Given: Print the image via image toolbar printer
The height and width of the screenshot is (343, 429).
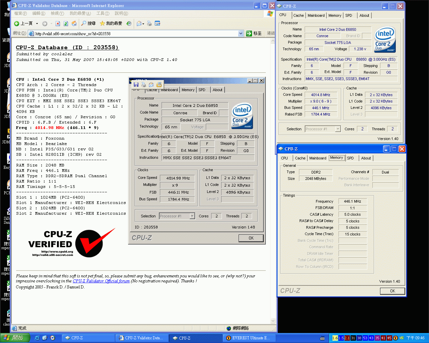Looking at the screenshot, I should [143, 85].
